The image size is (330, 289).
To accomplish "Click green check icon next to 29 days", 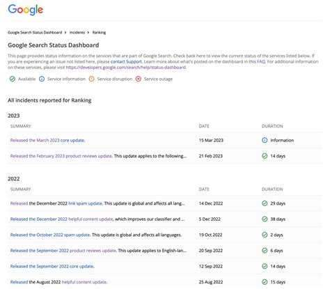I will [x=265, y=203].
